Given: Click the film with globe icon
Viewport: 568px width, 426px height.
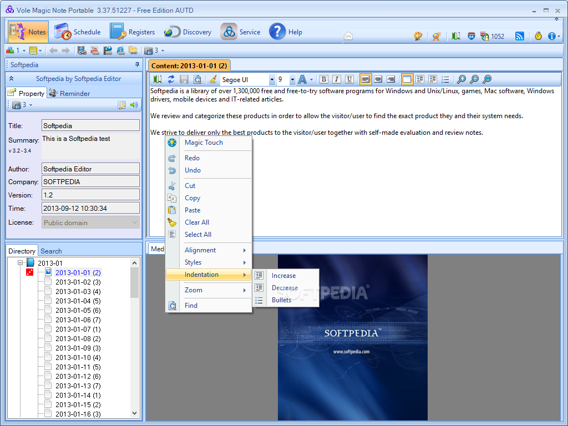Looking at the screenshot, I should click(108, 50).
